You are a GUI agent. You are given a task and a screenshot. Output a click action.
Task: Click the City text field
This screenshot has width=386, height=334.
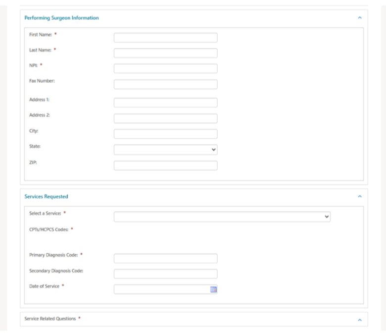[x=165, y=134]
